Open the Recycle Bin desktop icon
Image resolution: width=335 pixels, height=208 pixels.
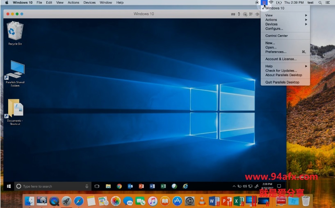[15, 33]
